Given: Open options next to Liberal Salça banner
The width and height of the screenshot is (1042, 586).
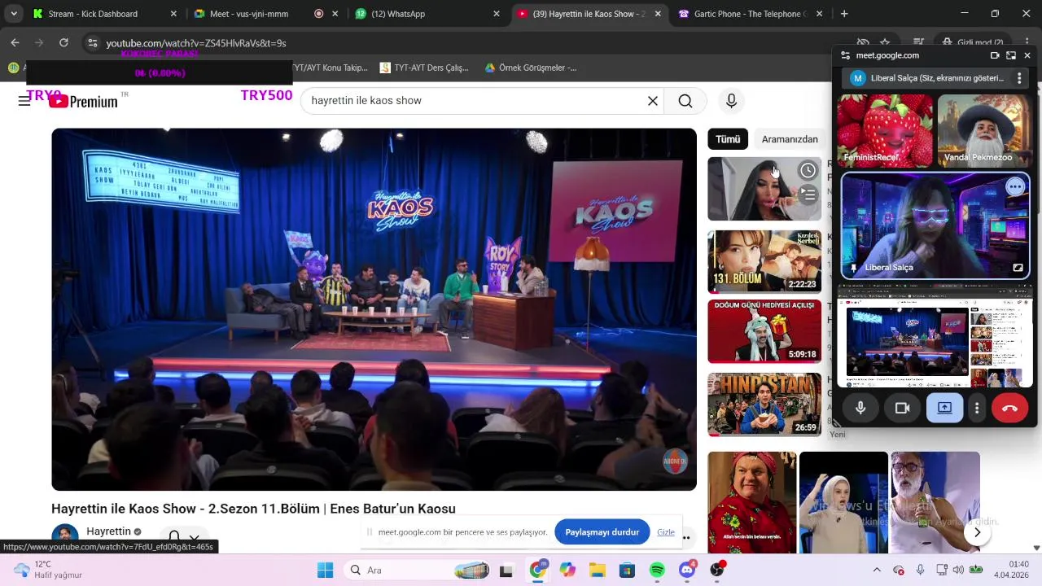Looking at the screenshot, I should coord(1019,78).
